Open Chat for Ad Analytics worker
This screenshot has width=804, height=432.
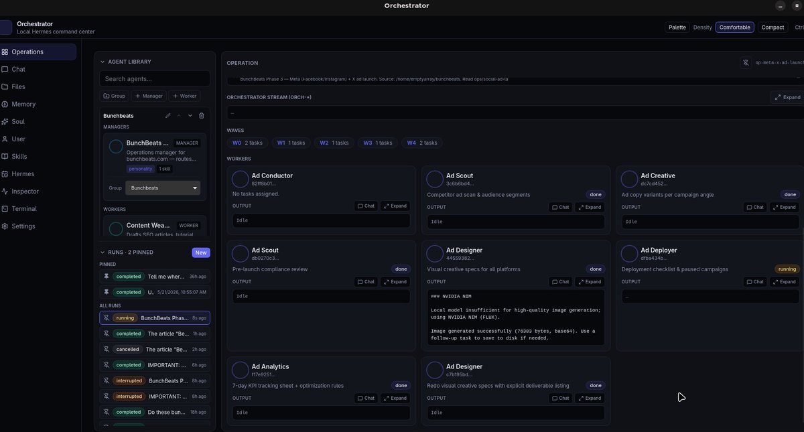coord(366,398)
